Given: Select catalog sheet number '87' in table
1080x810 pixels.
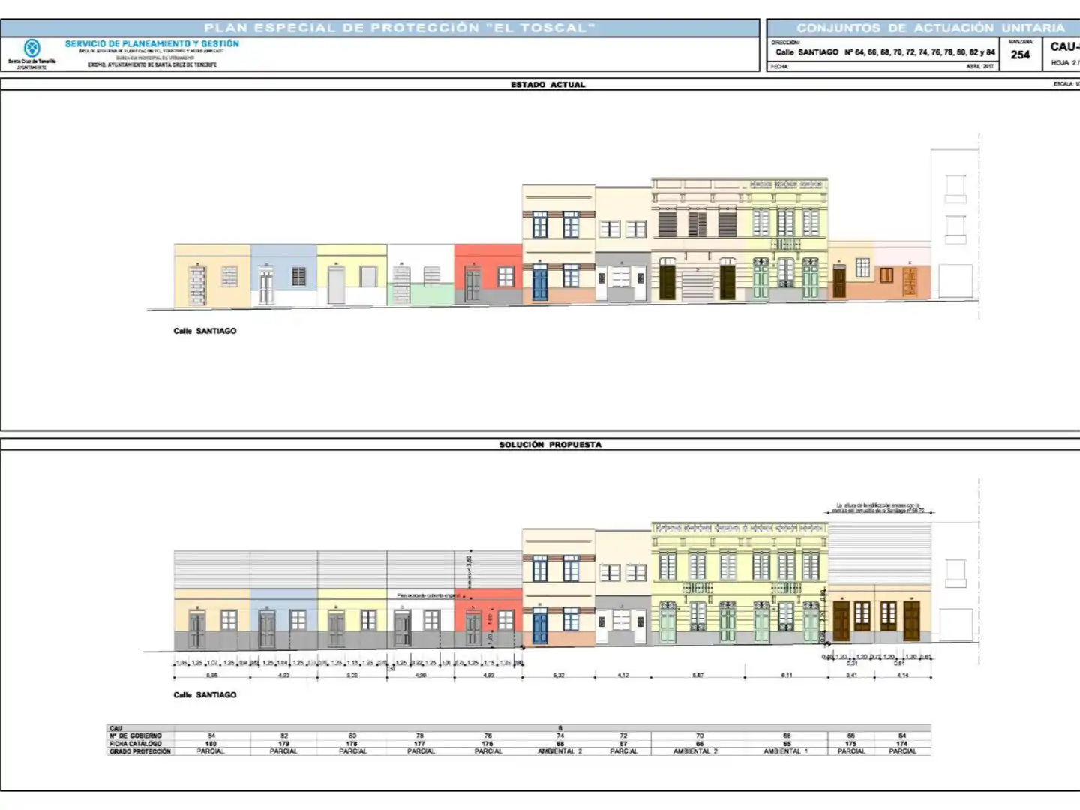Looking at the screenshot, I should (623, 744).
